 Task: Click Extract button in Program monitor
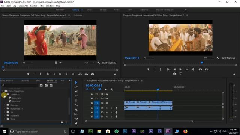click(x=207, y=69)
